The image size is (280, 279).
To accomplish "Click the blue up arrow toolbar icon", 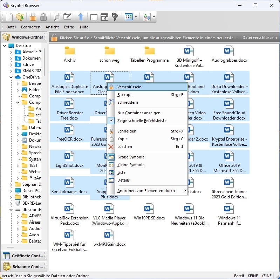I will 81,17.
